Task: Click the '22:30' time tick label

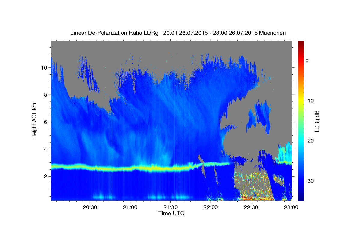Action: click(251, 207)
